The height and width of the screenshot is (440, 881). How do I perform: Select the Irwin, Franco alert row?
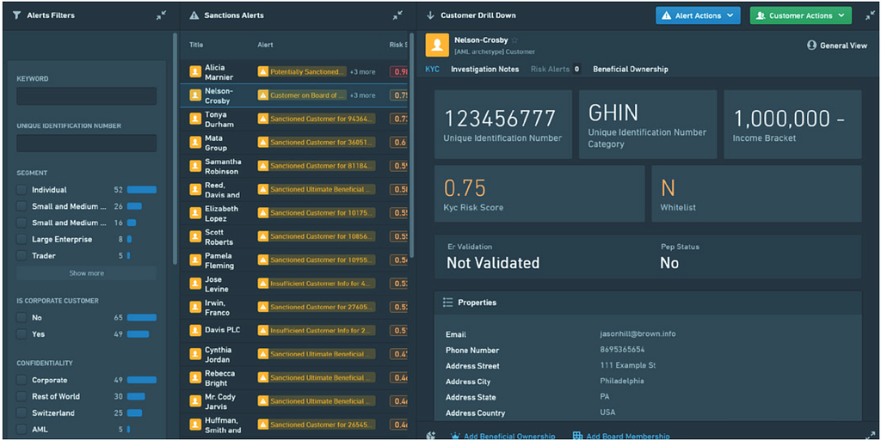coord(294,307)
